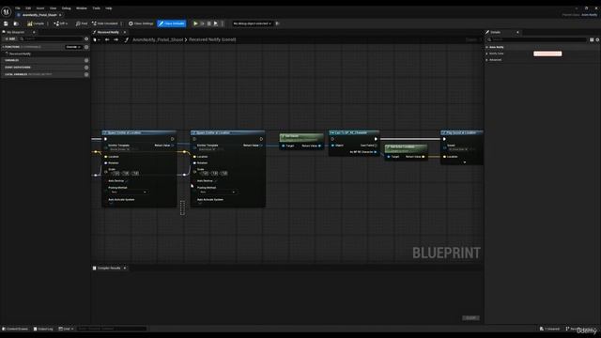
Task: Open the play options three-dot menu
Action: coord(223,23)
